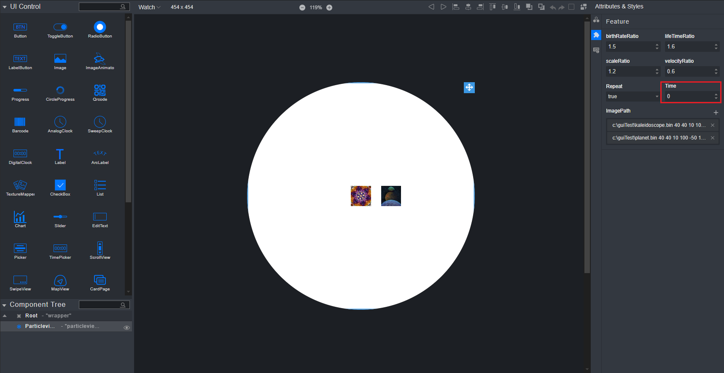The image size is (724, 373).
Task: Select the Qrcode control
Action: click(100, 93)
